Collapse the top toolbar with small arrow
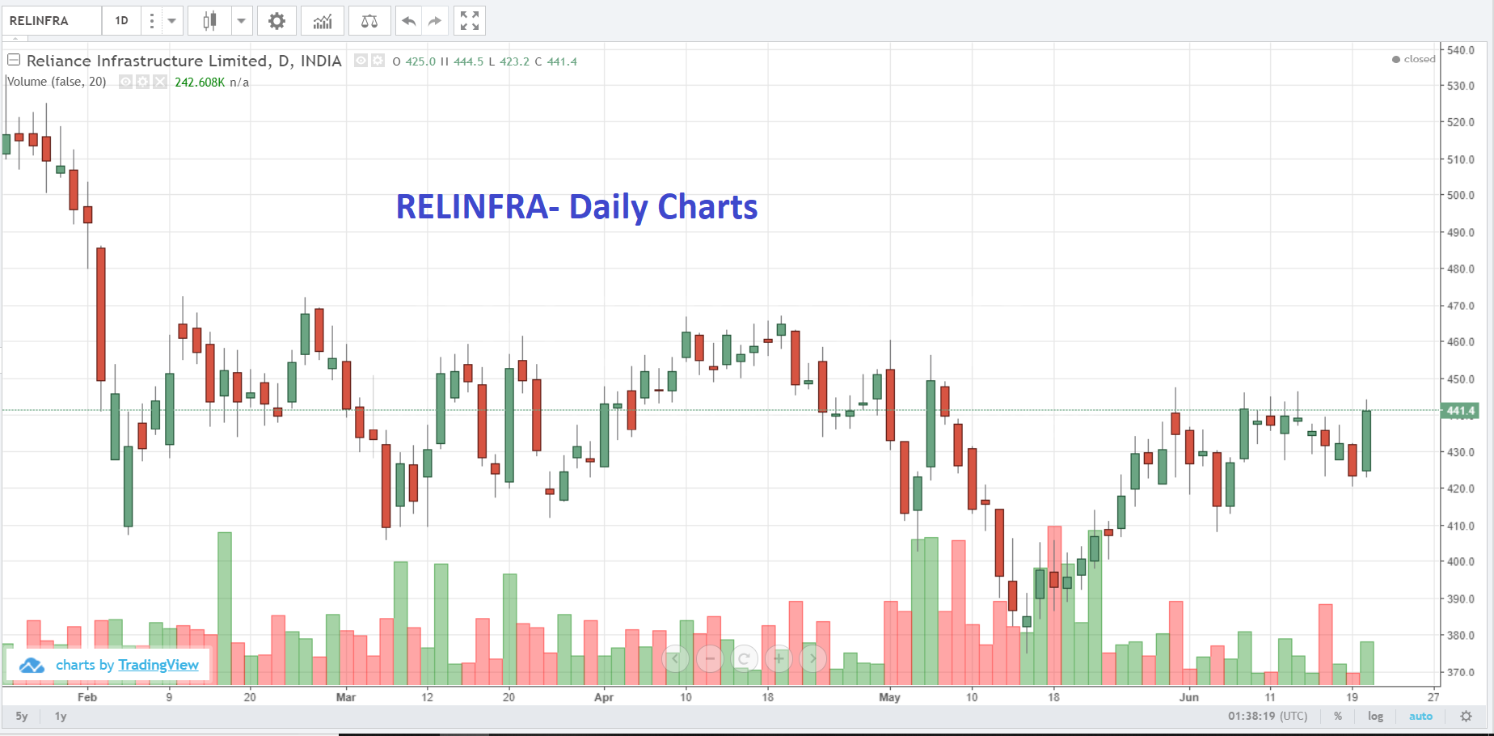Image resolution: width=1494 pixels, height=736 pixels. point(15,39)
